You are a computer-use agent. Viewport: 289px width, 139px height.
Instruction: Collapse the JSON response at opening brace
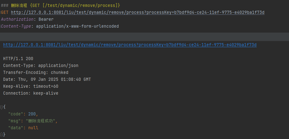(x=2, y=107)
